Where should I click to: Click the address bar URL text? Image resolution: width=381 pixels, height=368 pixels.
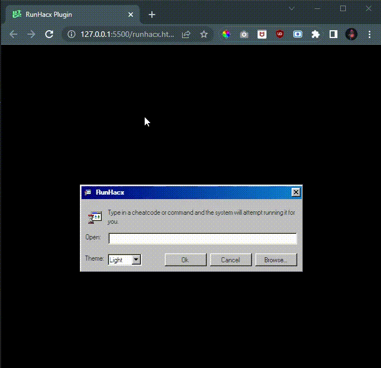click(127, 34)
